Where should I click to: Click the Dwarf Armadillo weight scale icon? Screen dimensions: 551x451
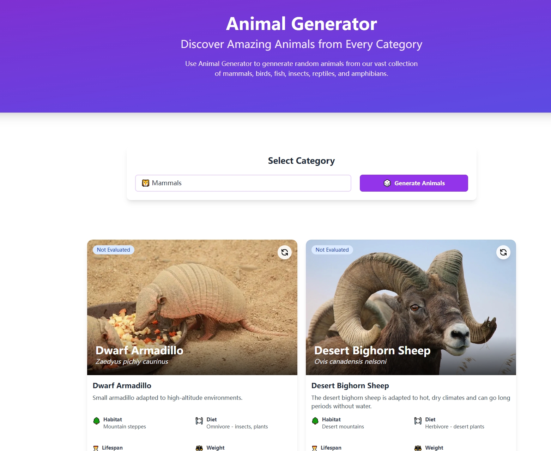[x=199, y=448]
